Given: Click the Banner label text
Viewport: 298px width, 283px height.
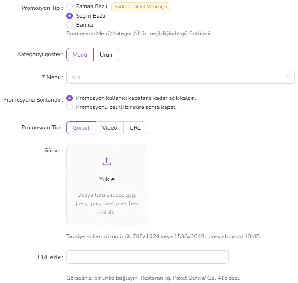Looking at the screenshot, I should [85, 25].
